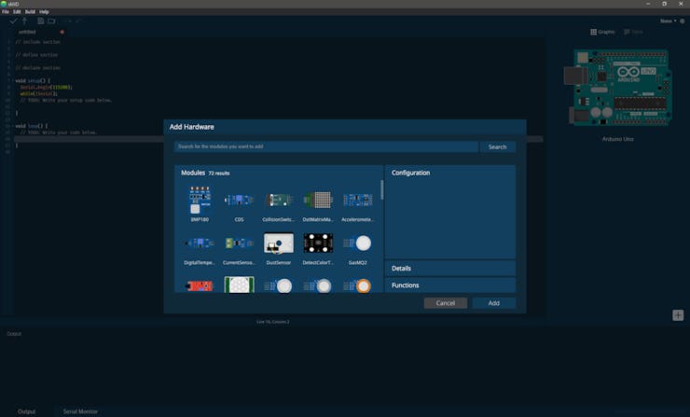Viewport: 690px width, 417px height.
Task: Select the orange-ringed gas sensor module
Action: [357, 286]
